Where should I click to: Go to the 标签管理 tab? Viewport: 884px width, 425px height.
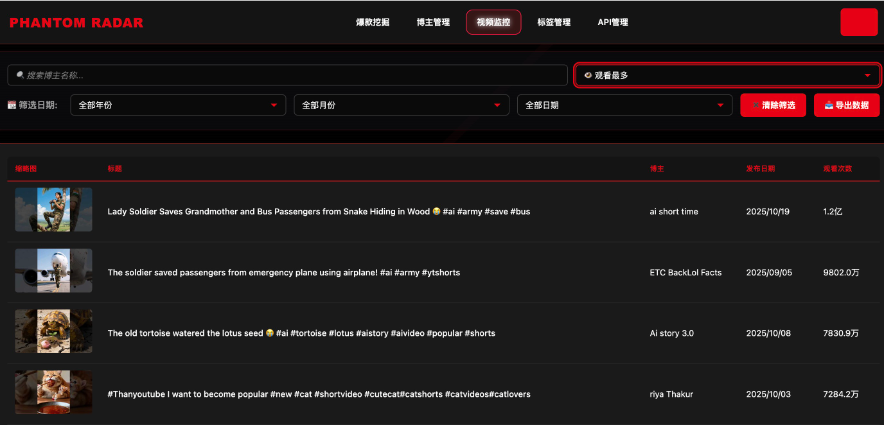pyautogui.click(x=554, y=22)
